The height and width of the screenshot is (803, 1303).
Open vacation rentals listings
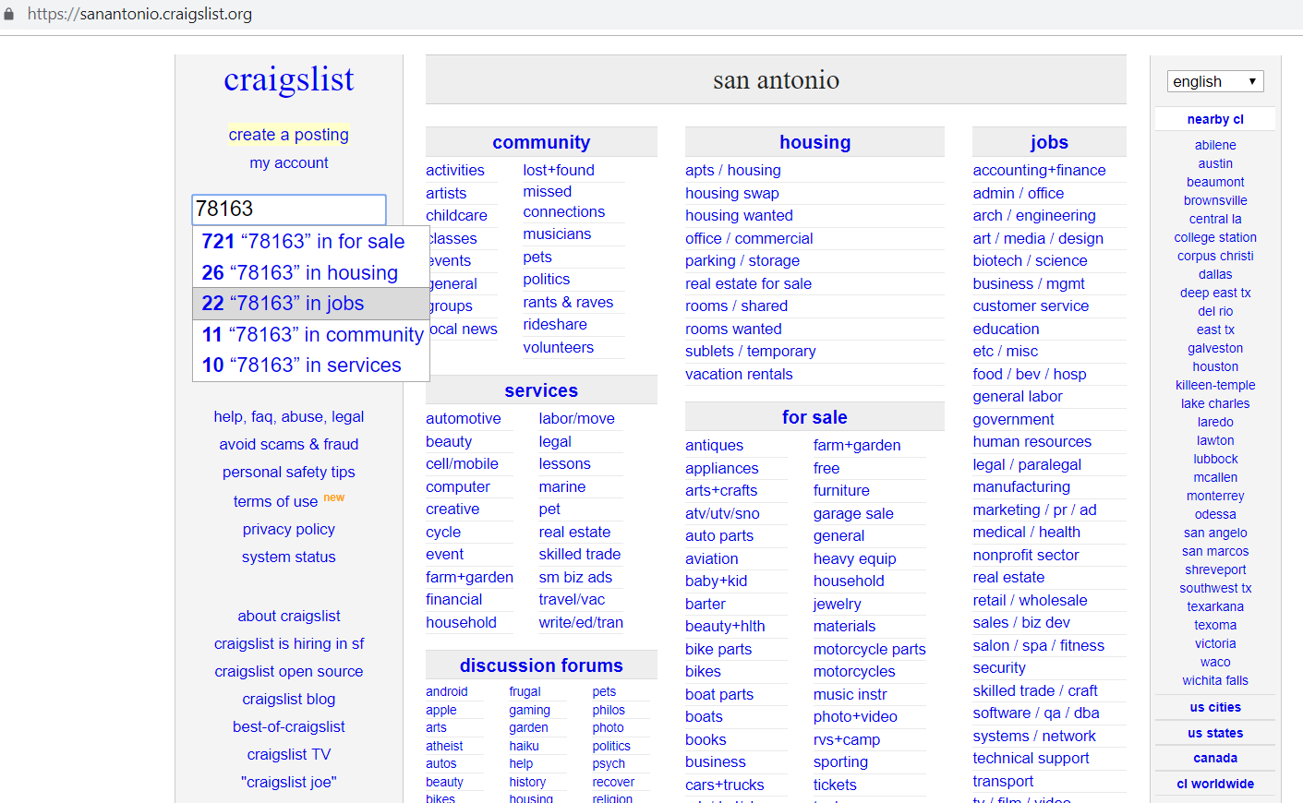coord(739,374)
